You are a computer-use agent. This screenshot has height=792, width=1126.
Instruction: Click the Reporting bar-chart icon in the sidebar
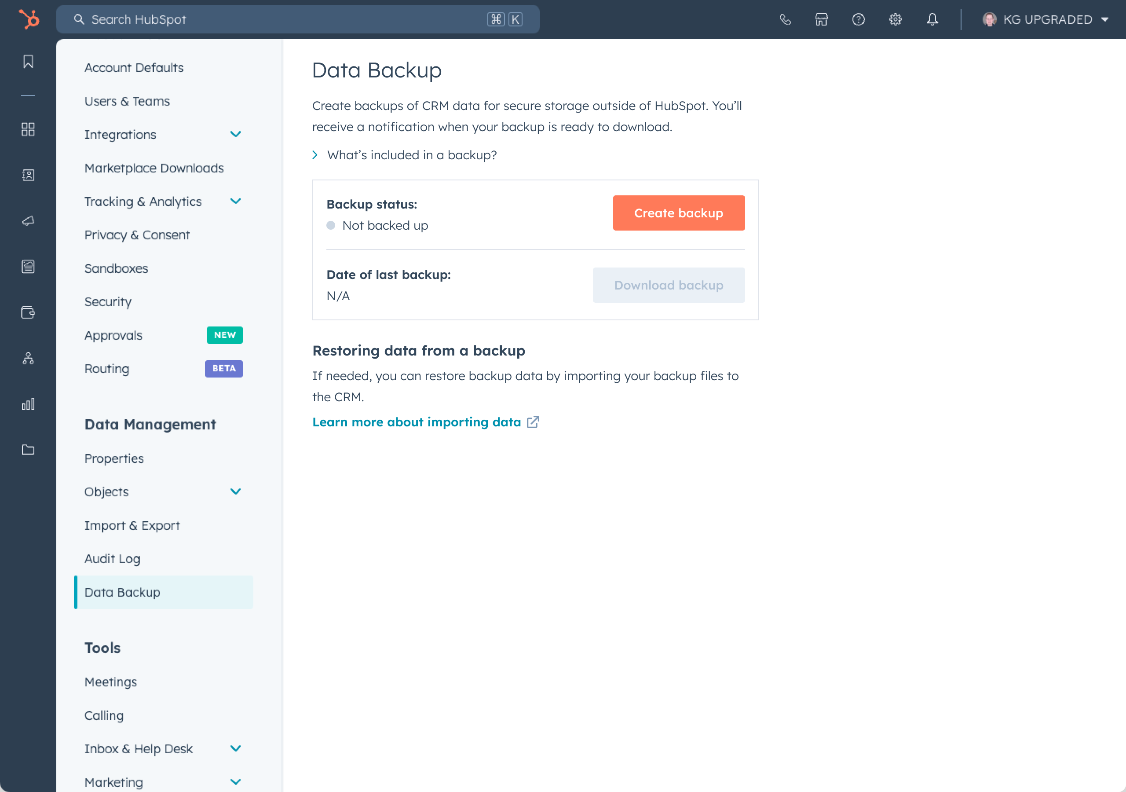coord(28,403)
